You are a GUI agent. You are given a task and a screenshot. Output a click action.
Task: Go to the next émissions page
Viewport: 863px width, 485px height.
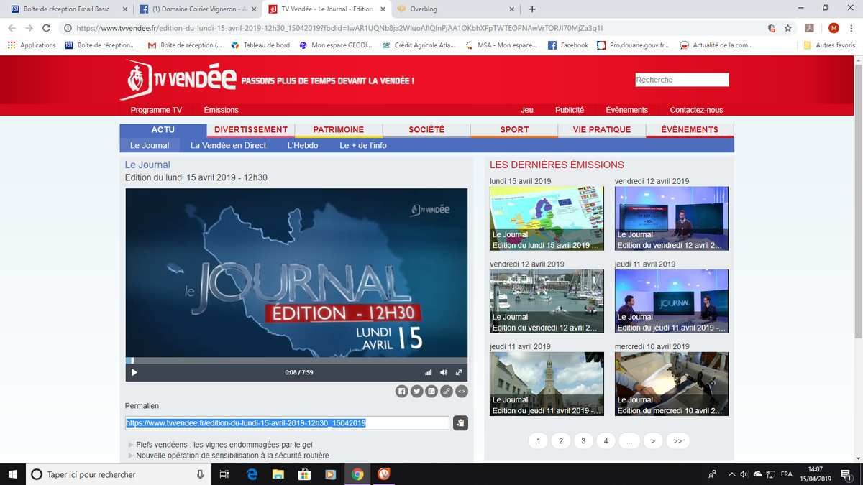click(652, 441)
